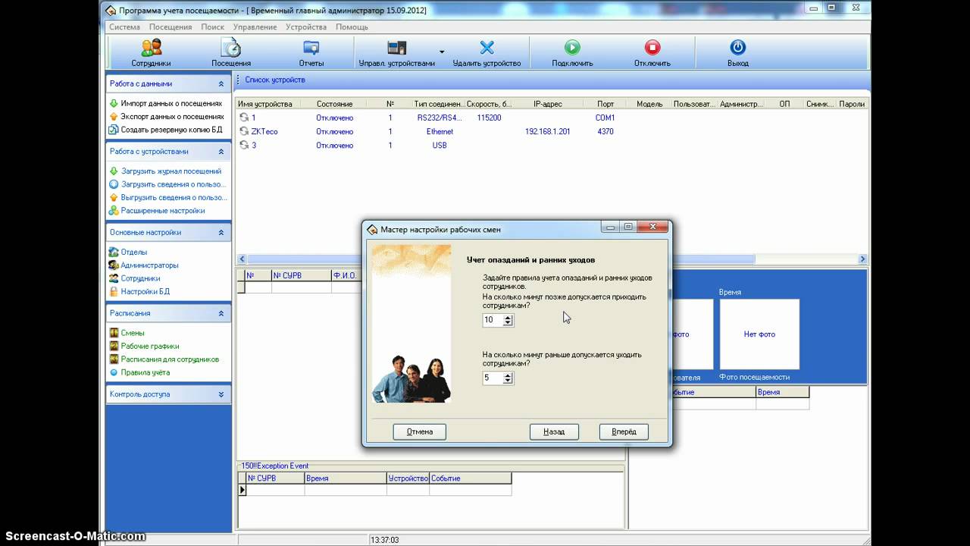This screenshot has height=546, width=970.
Task: Open the Поиск menu
Action: [212, 27]
